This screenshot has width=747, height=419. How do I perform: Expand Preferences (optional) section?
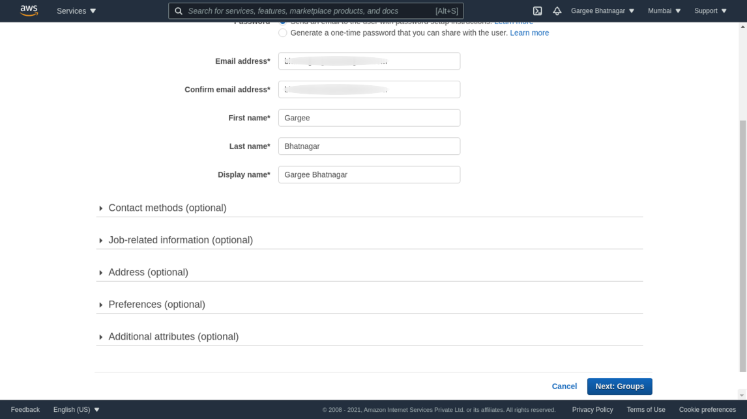click(x=156, y=304)
